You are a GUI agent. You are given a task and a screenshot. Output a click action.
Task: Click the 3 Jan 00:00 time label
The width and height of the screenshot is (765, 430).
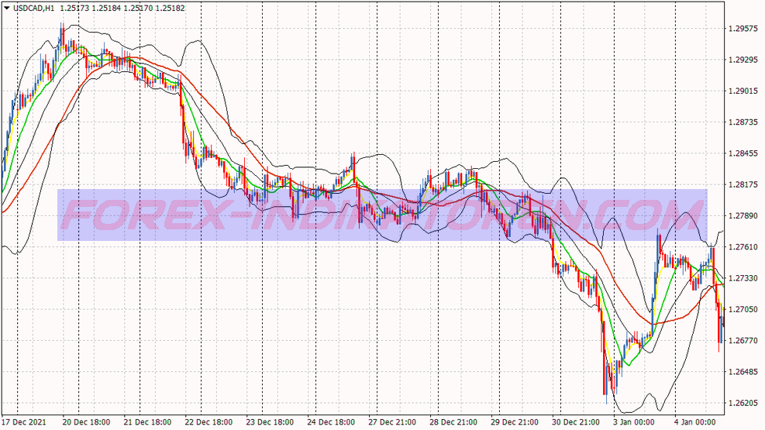(634, 421)
